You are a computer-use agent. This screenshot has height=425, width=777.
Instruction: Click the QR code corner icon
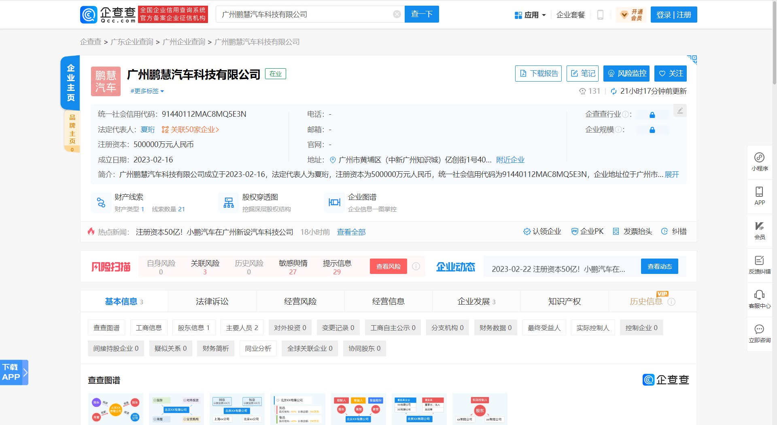[x=692, y=60]
